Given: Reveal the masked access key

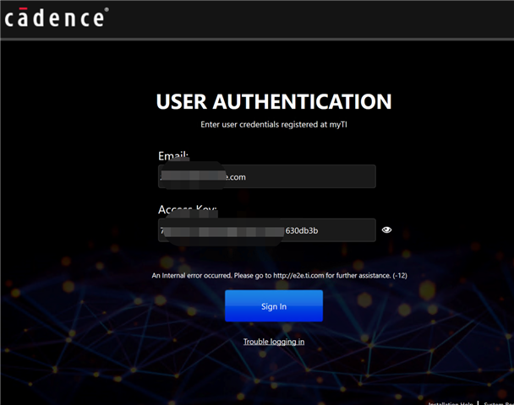Looking at the screenshot, I should click(x=387, y=229).
